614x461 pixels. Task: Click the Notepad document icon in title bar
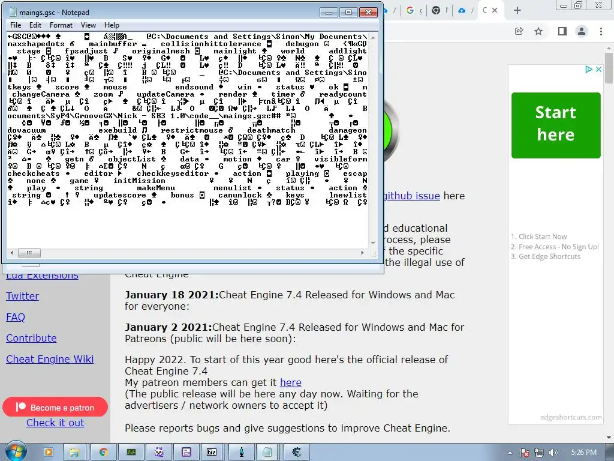[x=13, y=12]
